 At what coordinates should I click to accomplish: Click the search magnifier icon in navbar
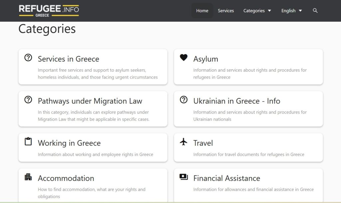[x=315, y=11]
